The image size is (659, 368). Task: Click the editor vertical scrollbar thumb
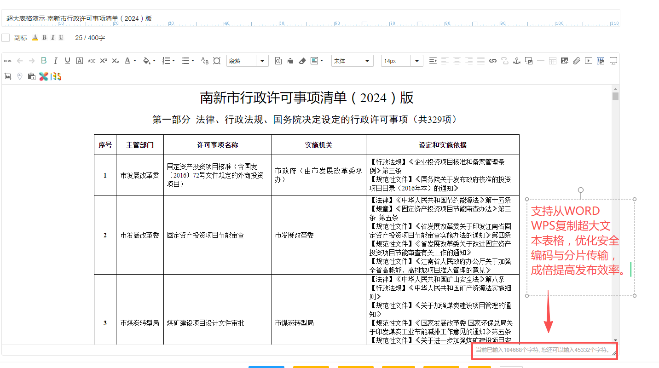pyautogui.click(x=615, y=96)
